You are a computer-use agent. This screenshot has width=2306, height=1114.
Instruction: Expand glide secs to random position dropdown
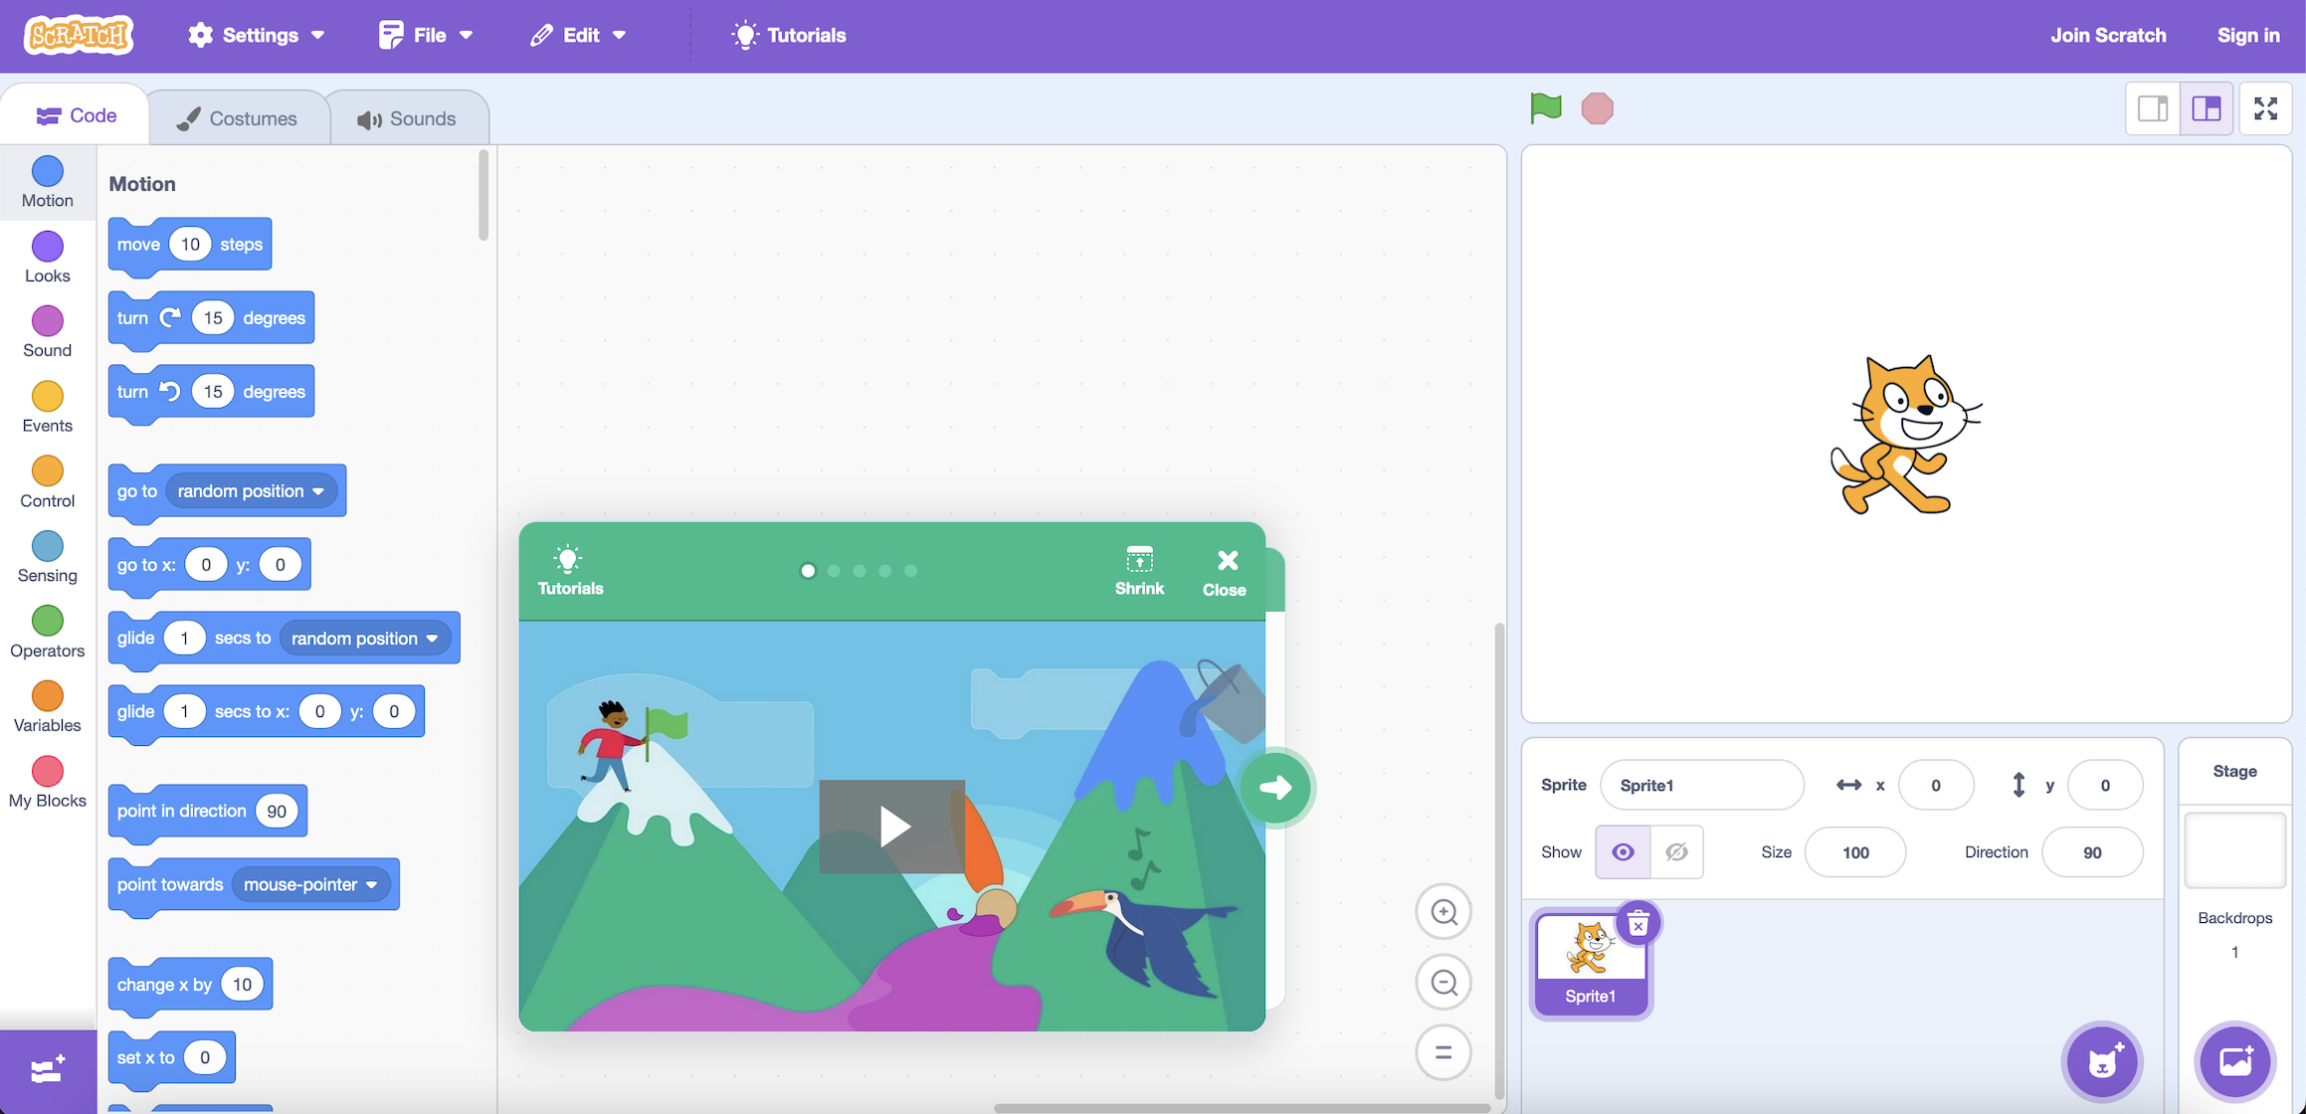[365, 638]
